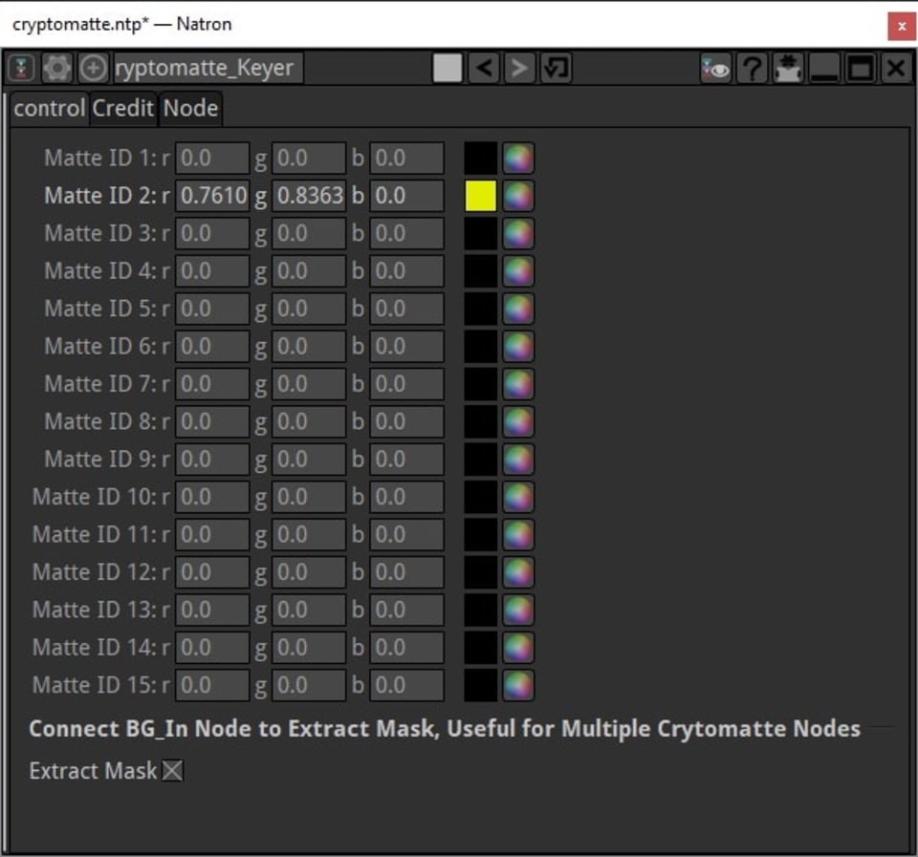The width and height of the screenshot is (918, 857).
Task: Disable the Extract Mask checkbox
Action: pos(171,771)
